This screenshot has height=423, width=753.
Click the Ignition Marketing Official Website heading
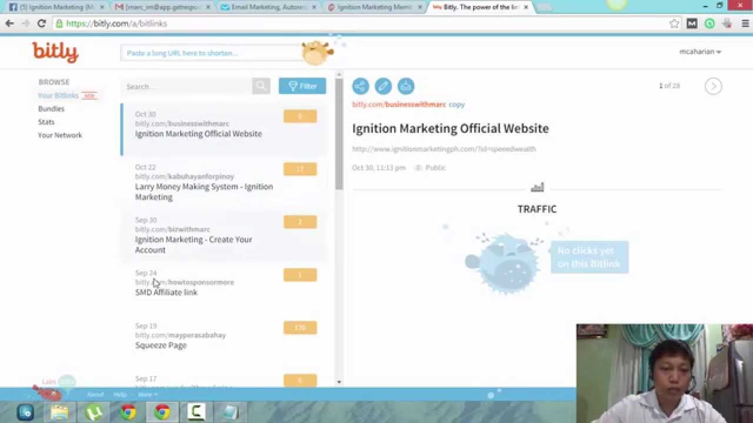(x=451, y=128)
